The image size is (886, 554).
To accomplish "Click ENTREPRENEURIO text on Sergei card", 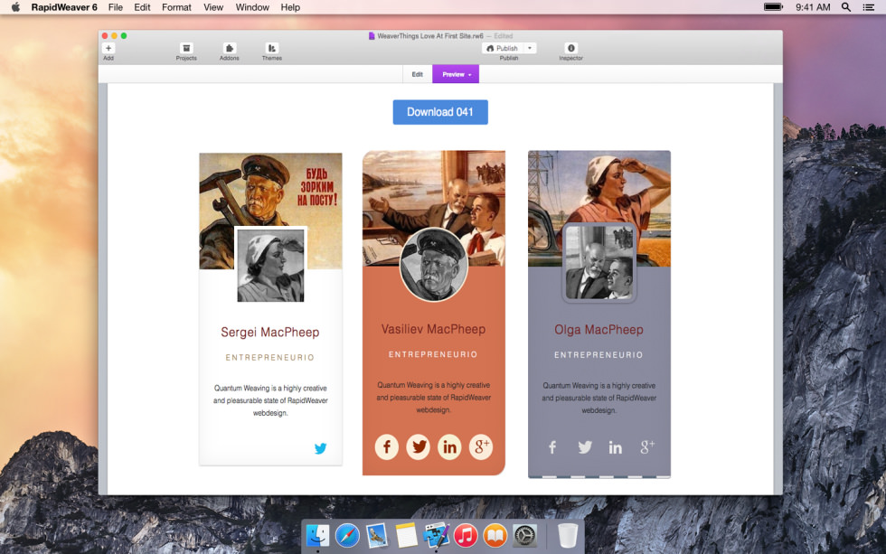I will pos(270,358).
